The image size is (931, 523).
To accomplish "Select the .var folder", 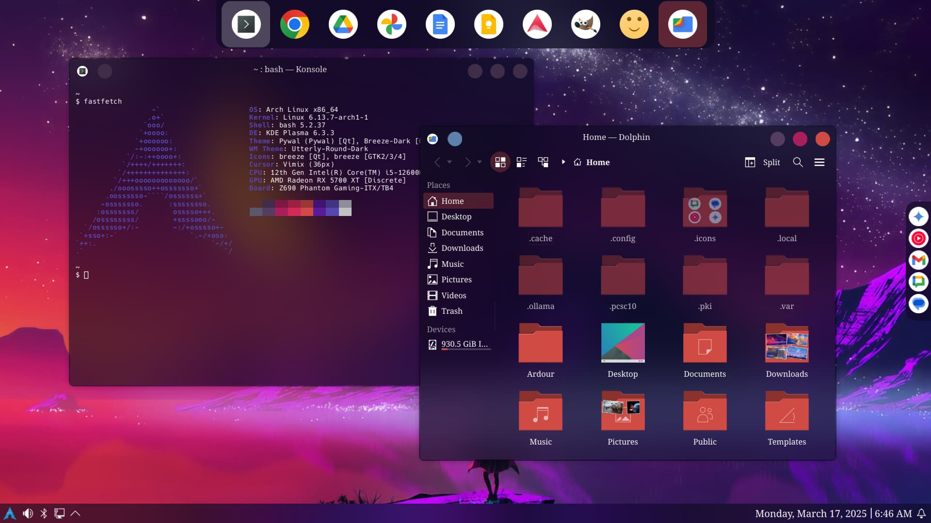I will pos(787,283).
